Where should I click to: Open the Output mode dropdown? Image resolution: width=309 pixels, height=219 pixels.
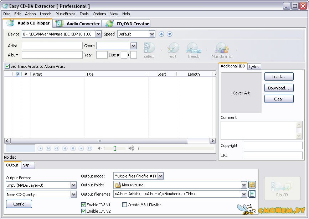pyautogui.click(x=161, y=176)
